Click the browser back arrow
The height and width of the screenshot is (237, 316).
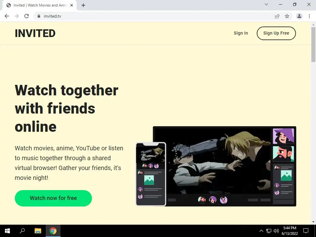7,16
